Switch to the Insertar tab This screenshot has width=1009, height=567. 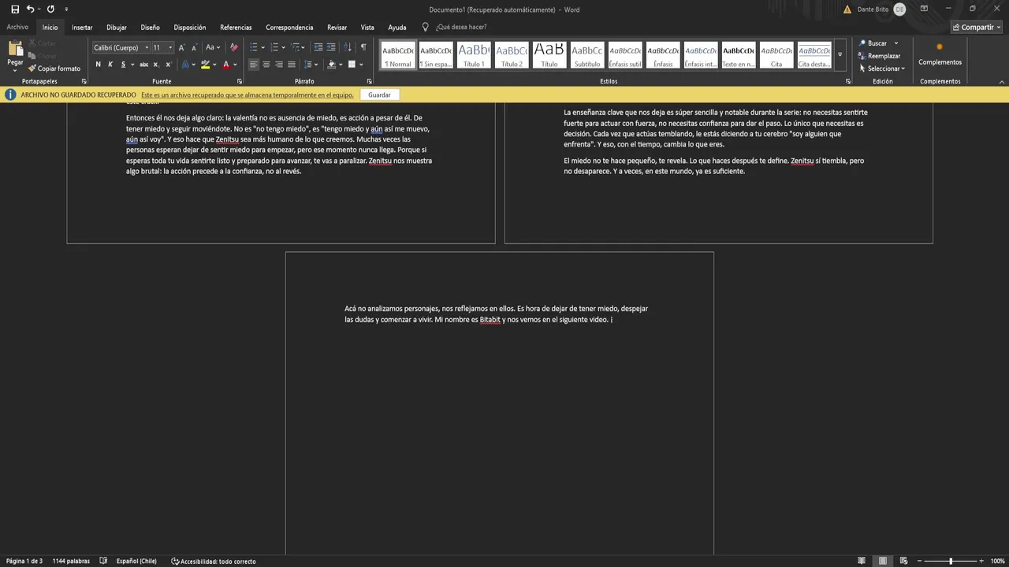click(x=82, y=27)
